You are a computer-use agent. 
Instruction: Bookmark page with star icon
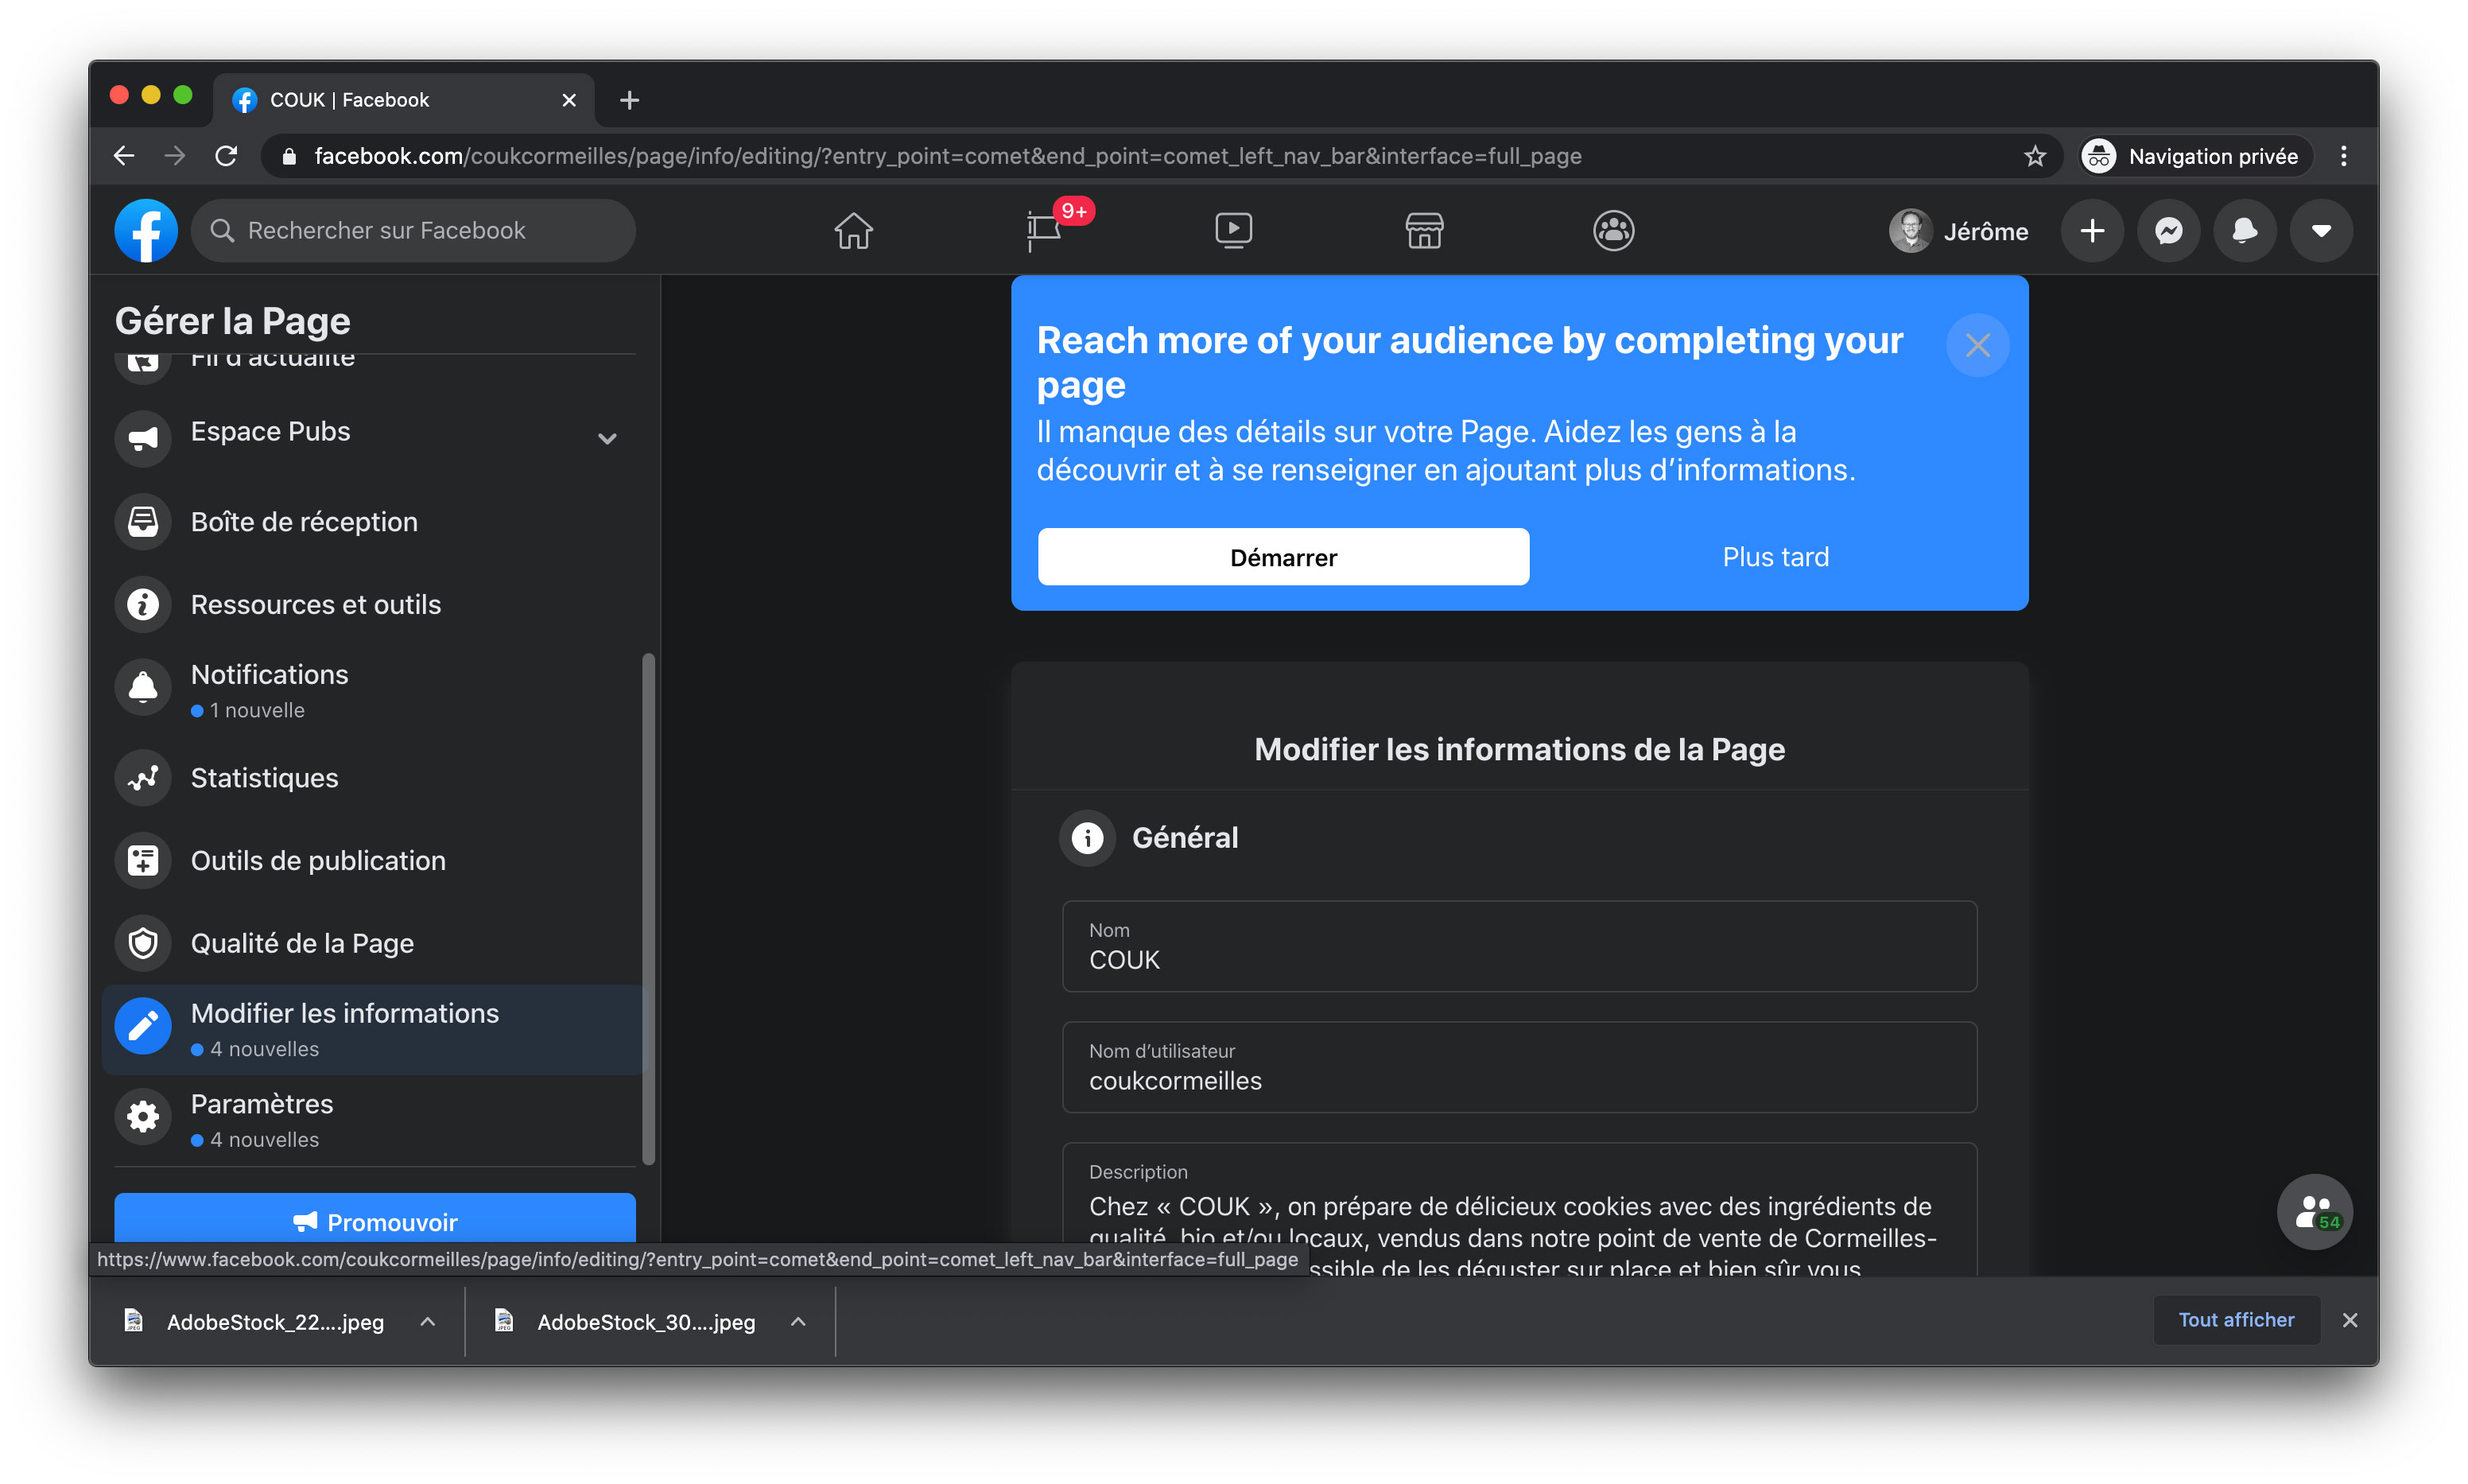[2034, 156]
